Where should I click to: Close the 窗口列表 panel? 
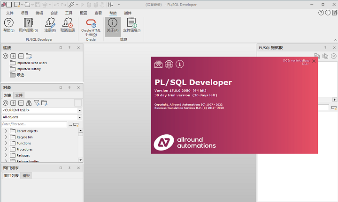click(x=78, y=168)
